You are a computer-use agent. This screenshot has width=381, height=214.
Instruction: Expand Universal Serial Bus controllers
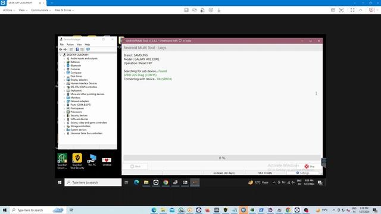[64, 133]
